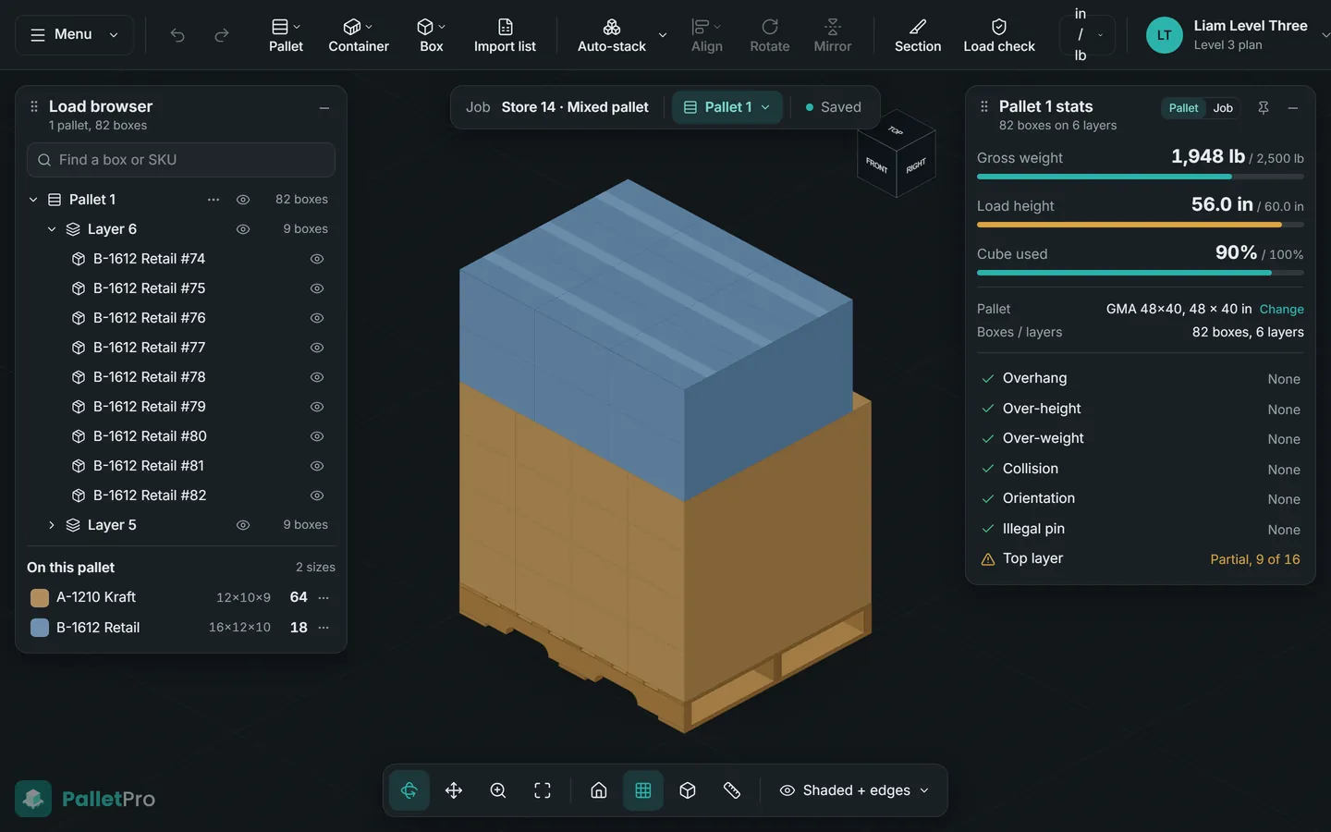Open the Container toolbar menu
This screenshot has width=1331, height=832.
359,35
